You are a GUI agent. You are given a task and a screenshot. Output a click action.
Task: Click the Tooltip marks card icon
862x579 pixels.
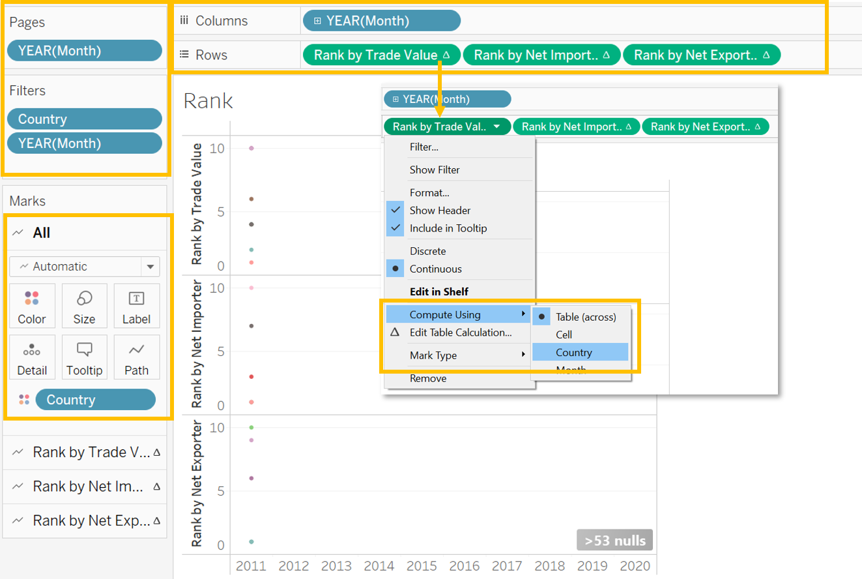(x=84, y=350)
